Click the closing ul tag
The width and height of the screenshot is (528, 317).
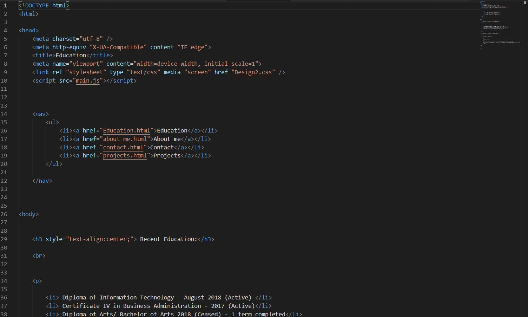(x=54, y=164)
